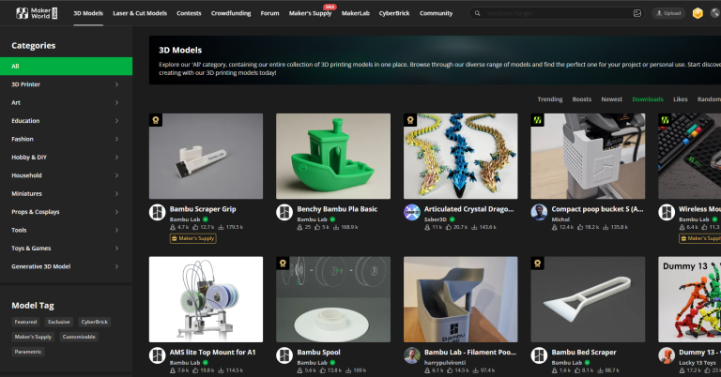Open Bambu Lab avatar beside AMS lite Top Mount
Image resolution: width=721 pixels, height=377 pixels.
coord(158,355)
